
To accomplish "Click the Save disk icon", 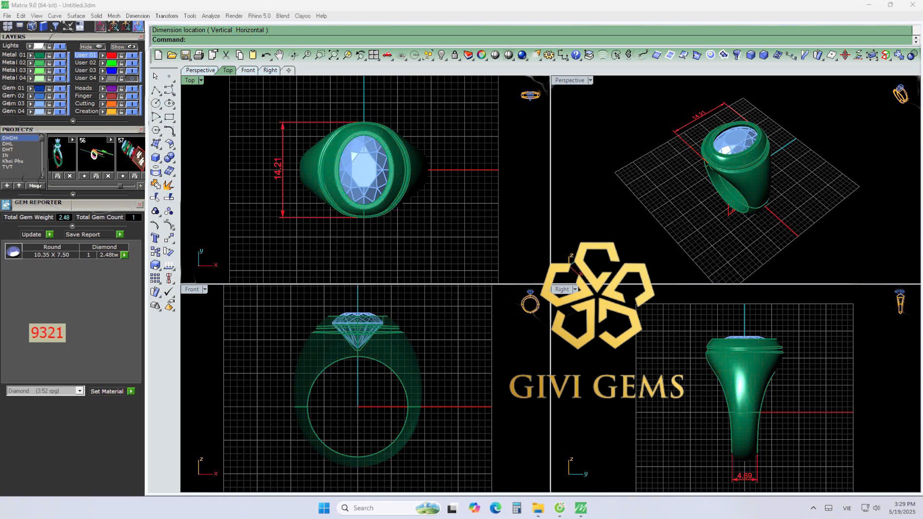I will [x=186, y=55].
